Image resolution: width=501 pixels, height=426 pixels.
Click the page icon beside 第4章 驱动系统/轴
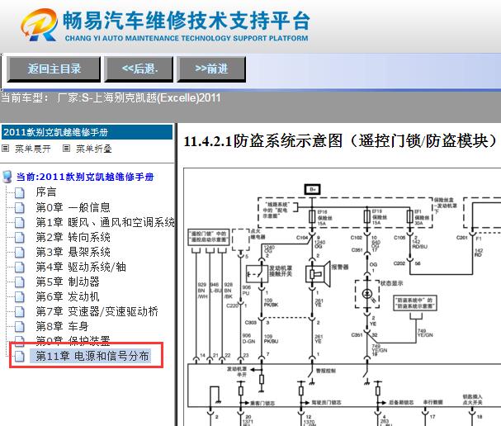(20, 267)
